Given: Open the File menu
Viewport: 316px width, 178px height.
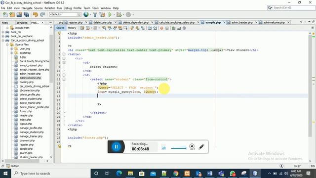Looking at the screenshot, I should click(3, 8).
